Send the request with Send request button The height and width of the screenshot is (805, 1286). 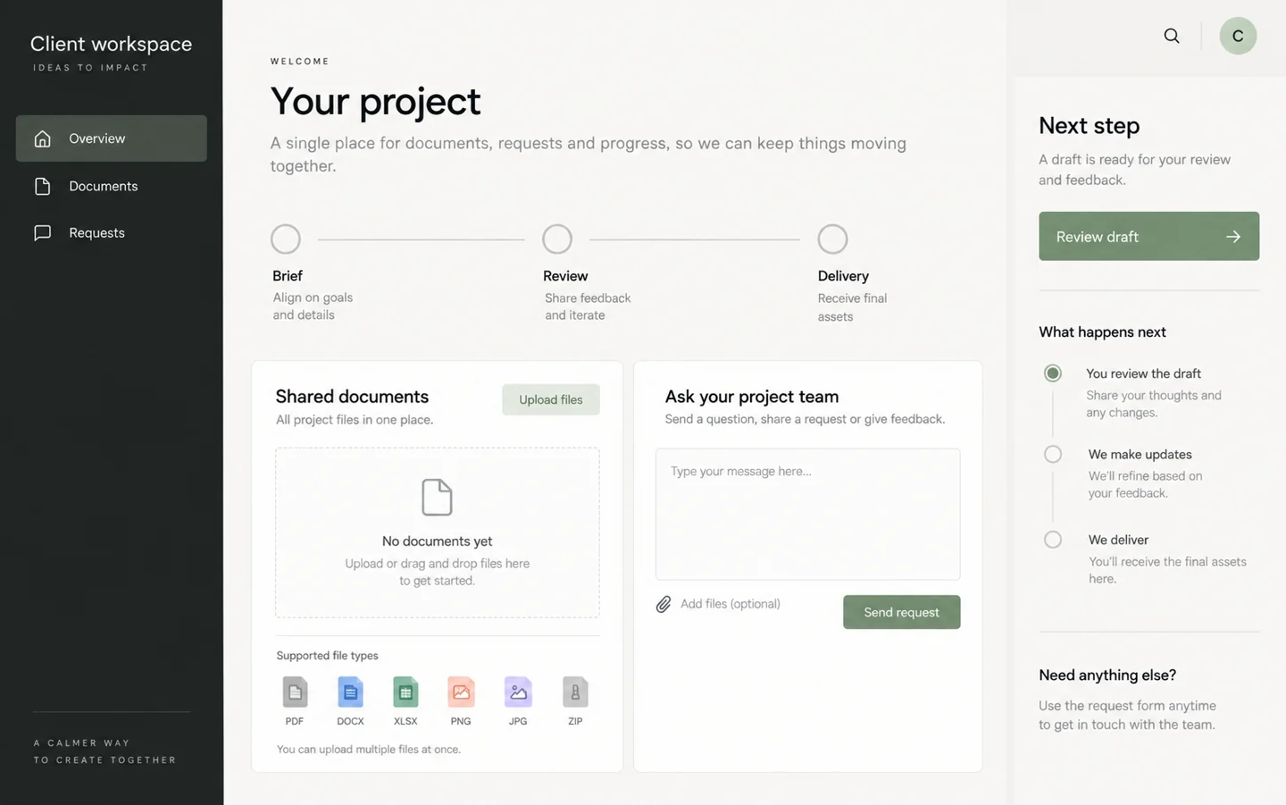tap(902, 612)
